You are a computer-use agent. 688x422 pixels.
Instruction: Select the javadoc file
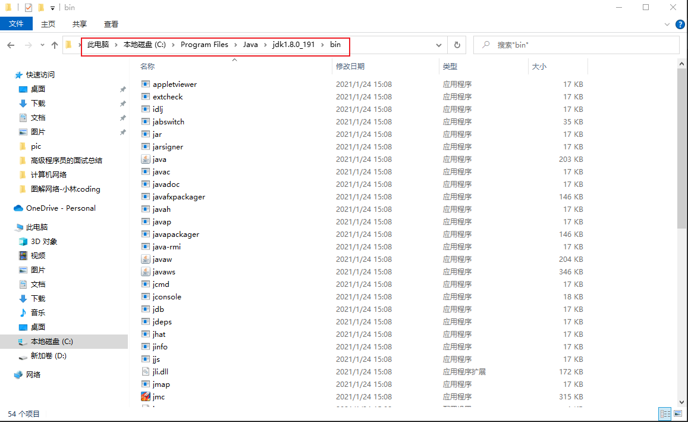tap(166, 185)
